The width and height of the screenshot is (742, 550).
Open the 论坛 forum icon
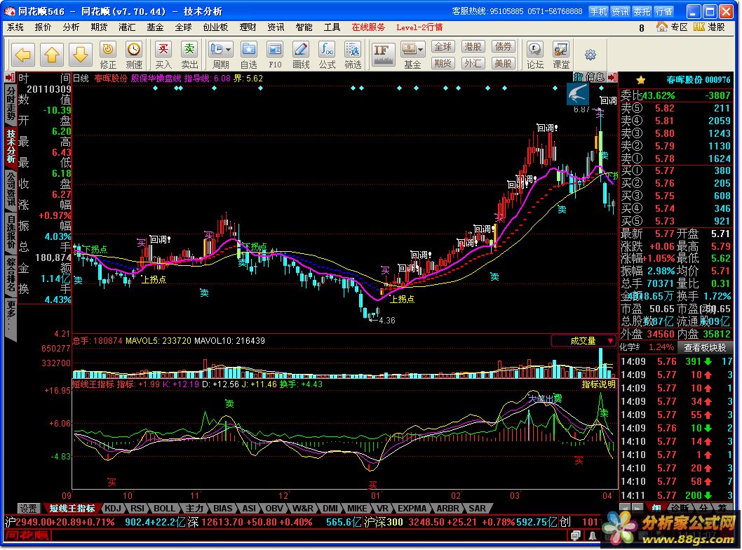(x=535, y=55)
